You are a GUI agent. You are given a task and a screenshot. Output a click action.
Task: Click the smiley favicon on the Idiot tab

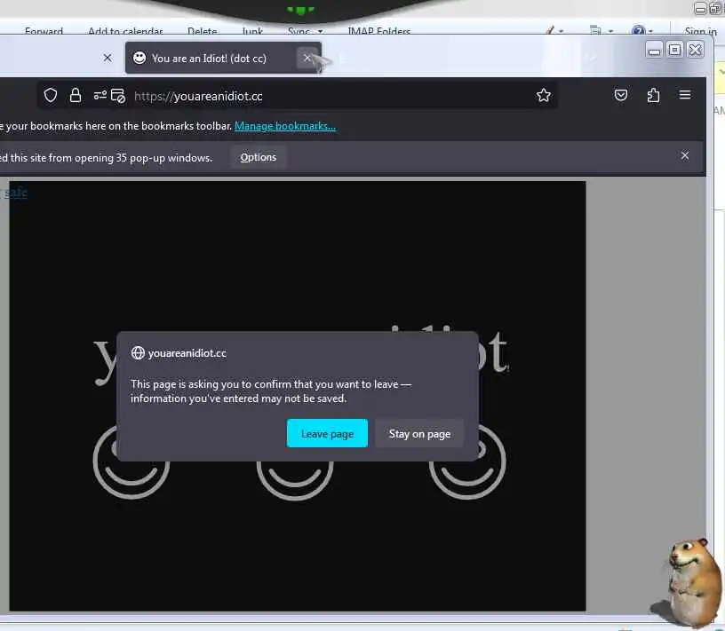[x=139, y=58]
